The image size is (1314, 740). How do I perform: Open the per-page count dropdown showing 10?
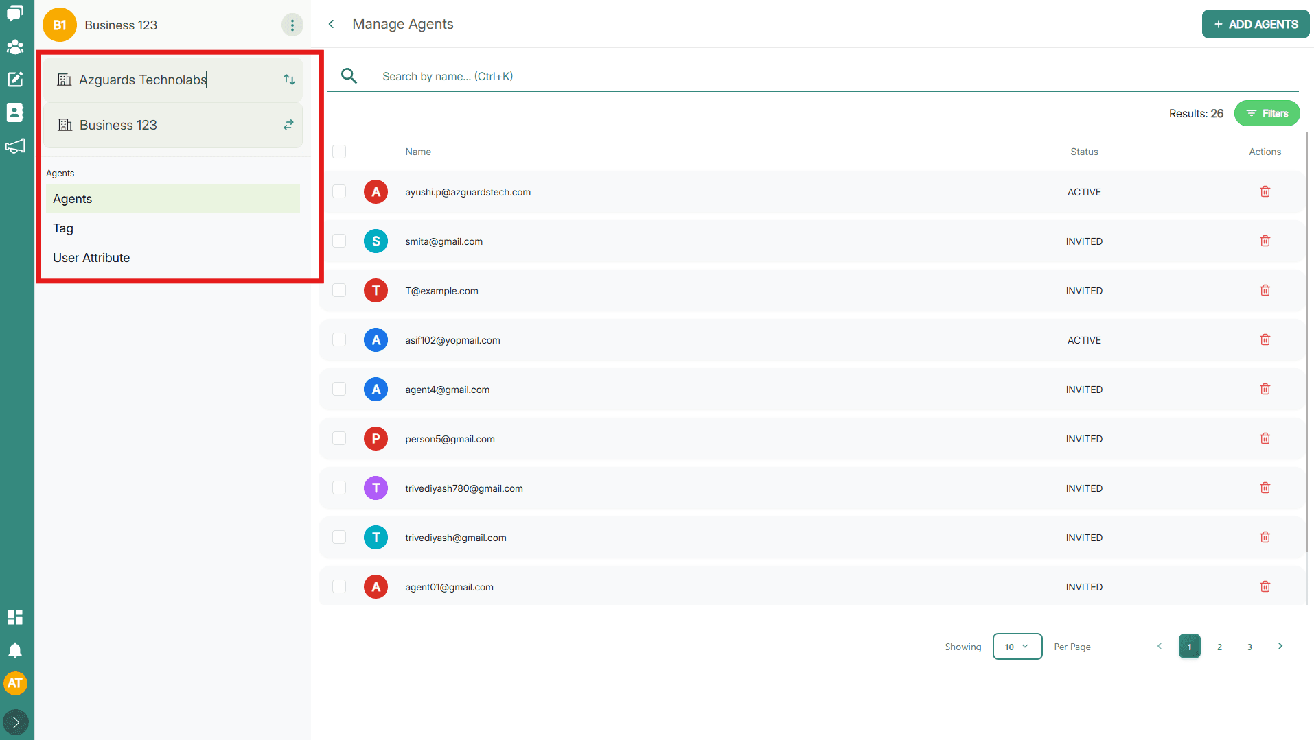1017,647
